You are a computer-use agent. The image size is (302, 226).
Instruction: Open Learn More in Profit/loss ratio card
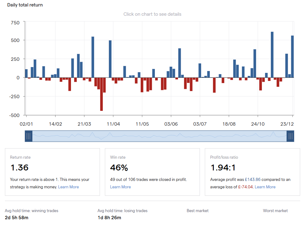pyautogui.click(x=265, y=187)
